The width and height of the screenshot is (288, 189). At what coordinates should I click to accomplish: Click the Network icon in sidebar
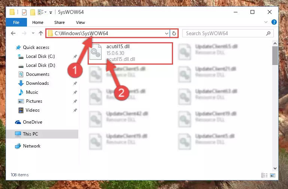pos(18,146)
